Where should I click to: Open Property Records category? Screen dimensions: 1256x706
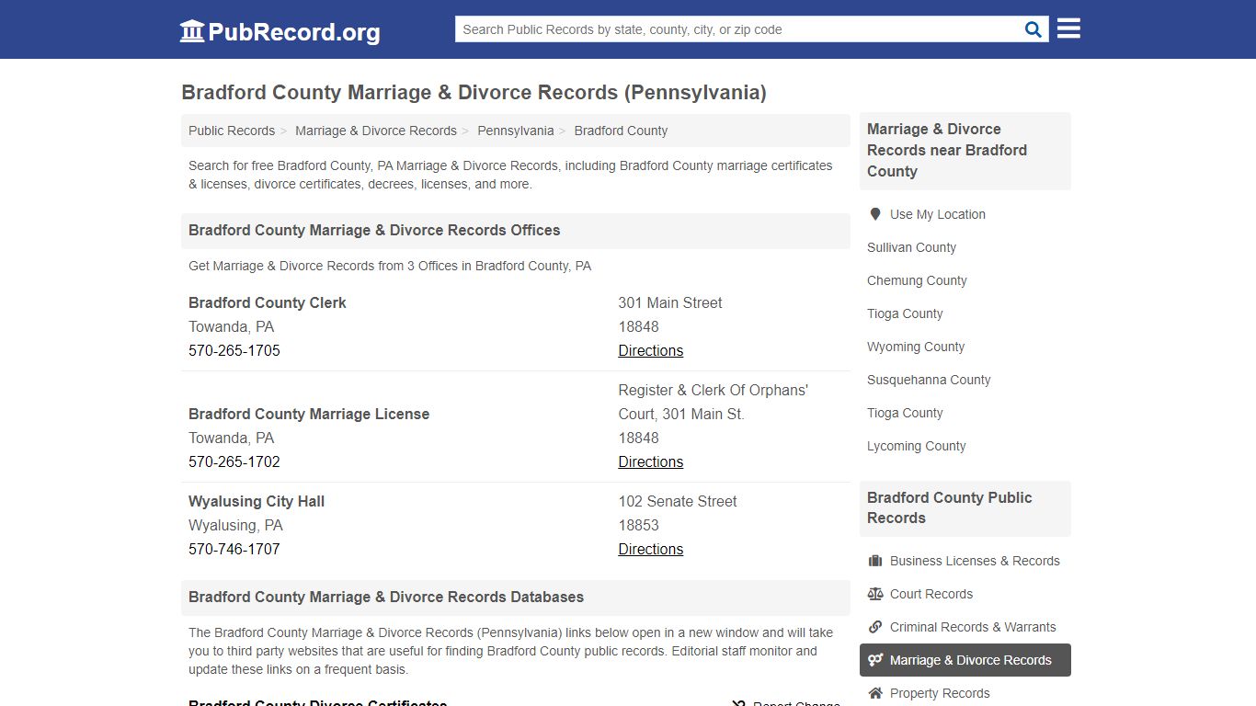pyautogui.click(x=940, y=693)
